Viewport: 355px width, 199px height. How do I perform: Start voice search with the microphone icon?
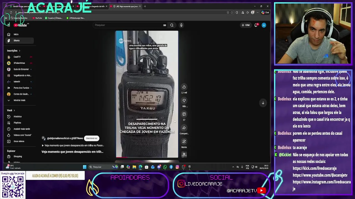(x=181, y=25)
